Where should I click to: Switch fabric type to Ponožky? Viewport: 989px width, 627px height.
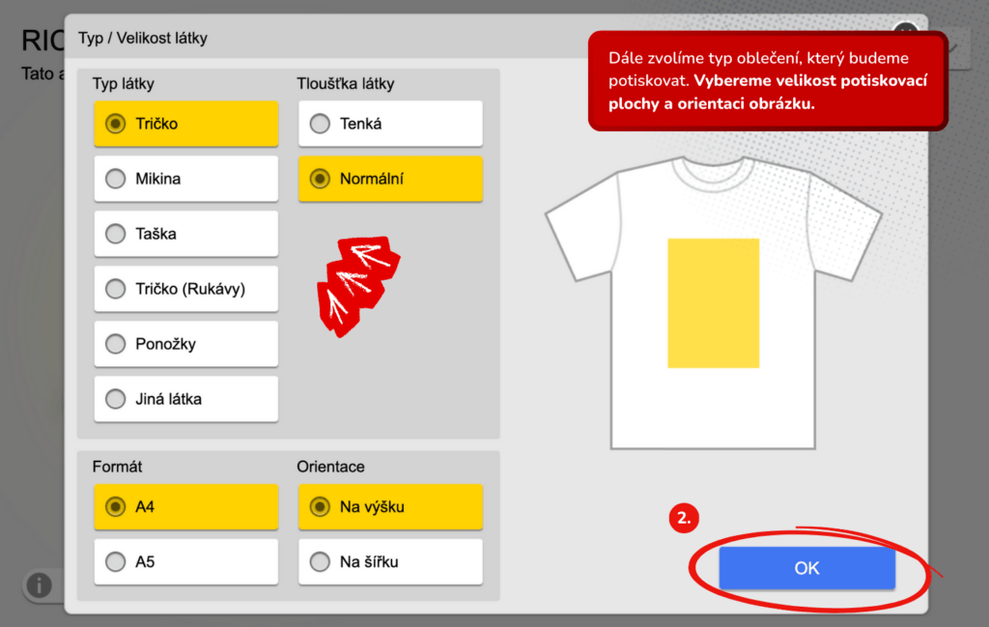coord(185,344)
